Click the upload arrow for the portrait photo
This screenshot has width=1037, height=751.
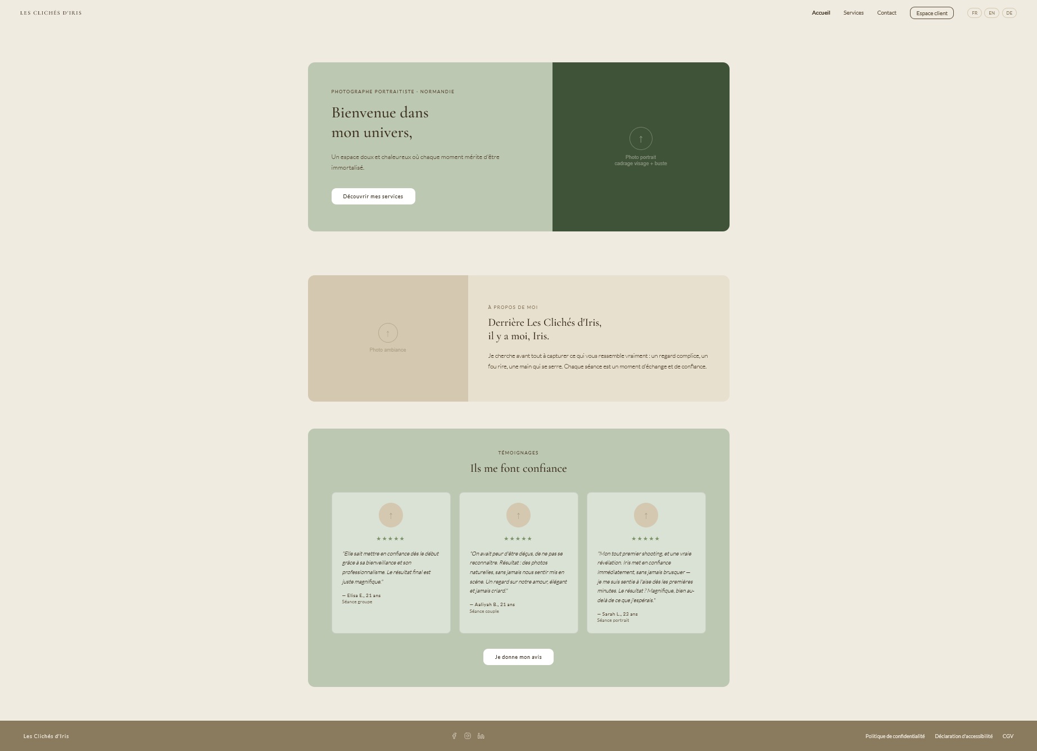(x=641, y=139)
